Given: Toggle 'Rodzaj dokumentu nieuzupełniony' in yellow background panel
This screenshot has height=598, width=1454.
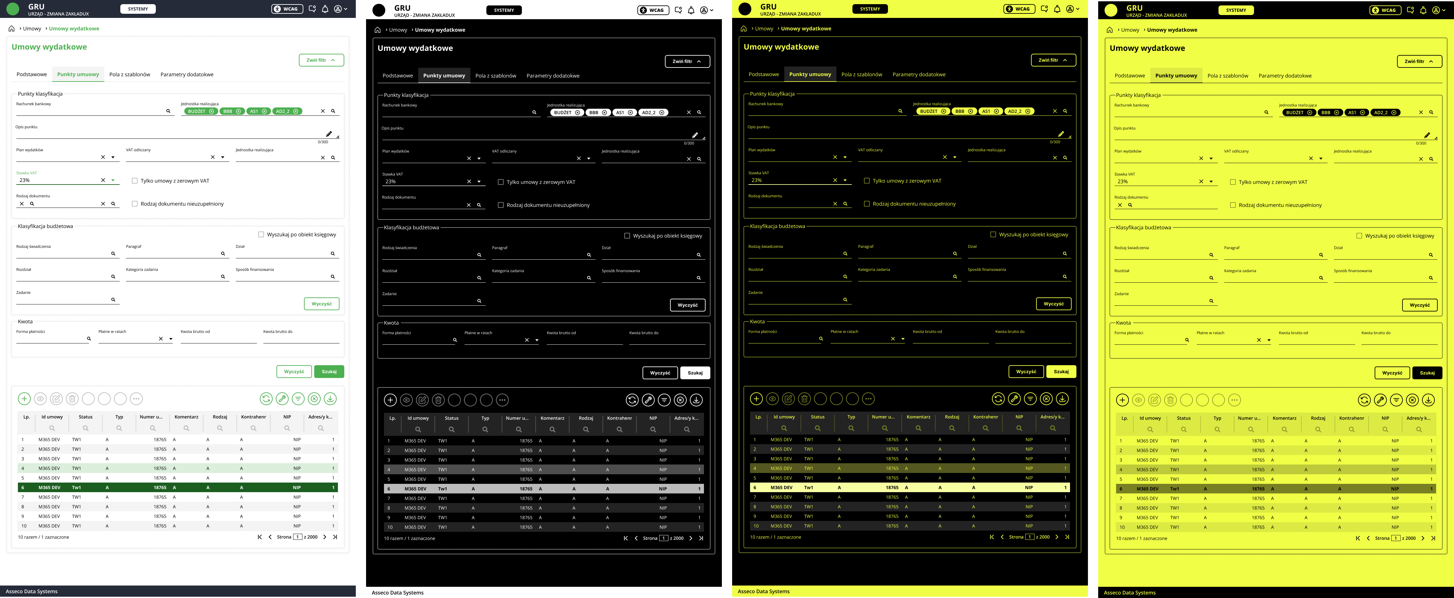Looking at the screenshot, I should [1233, 205].
